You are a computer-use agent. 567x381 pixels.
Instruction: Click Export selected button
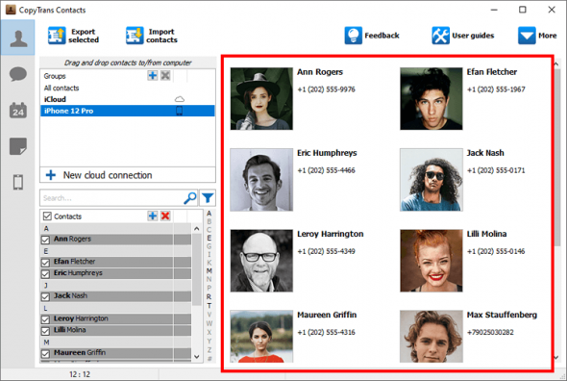[74, 36]
